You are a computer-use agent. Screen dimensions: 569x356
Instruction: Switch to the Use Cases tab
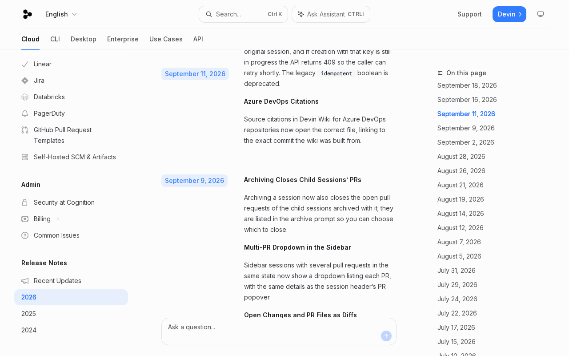(166, 39)
